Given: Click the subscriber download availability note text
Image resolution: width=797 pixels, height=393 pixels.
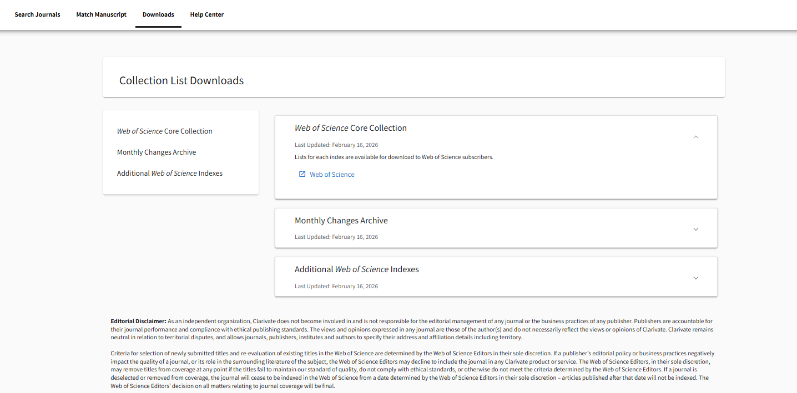Looking at the screenshot, I should click(x=394, y=157).
